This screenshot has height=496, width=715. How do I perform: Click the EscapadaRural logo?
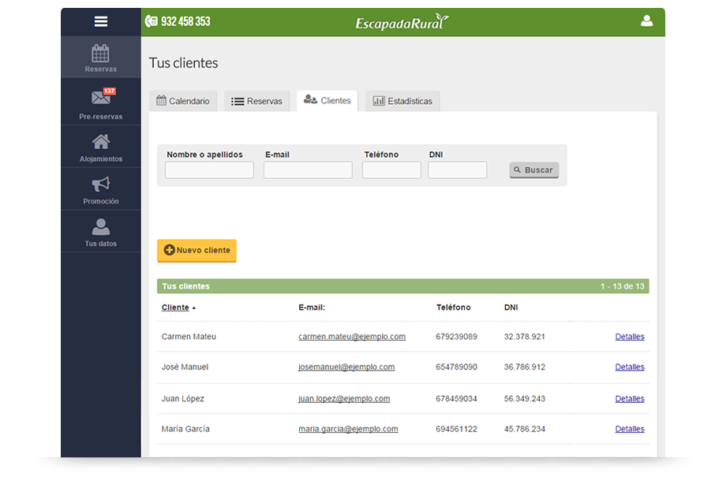pyautogui.click(x=402, y=22)
